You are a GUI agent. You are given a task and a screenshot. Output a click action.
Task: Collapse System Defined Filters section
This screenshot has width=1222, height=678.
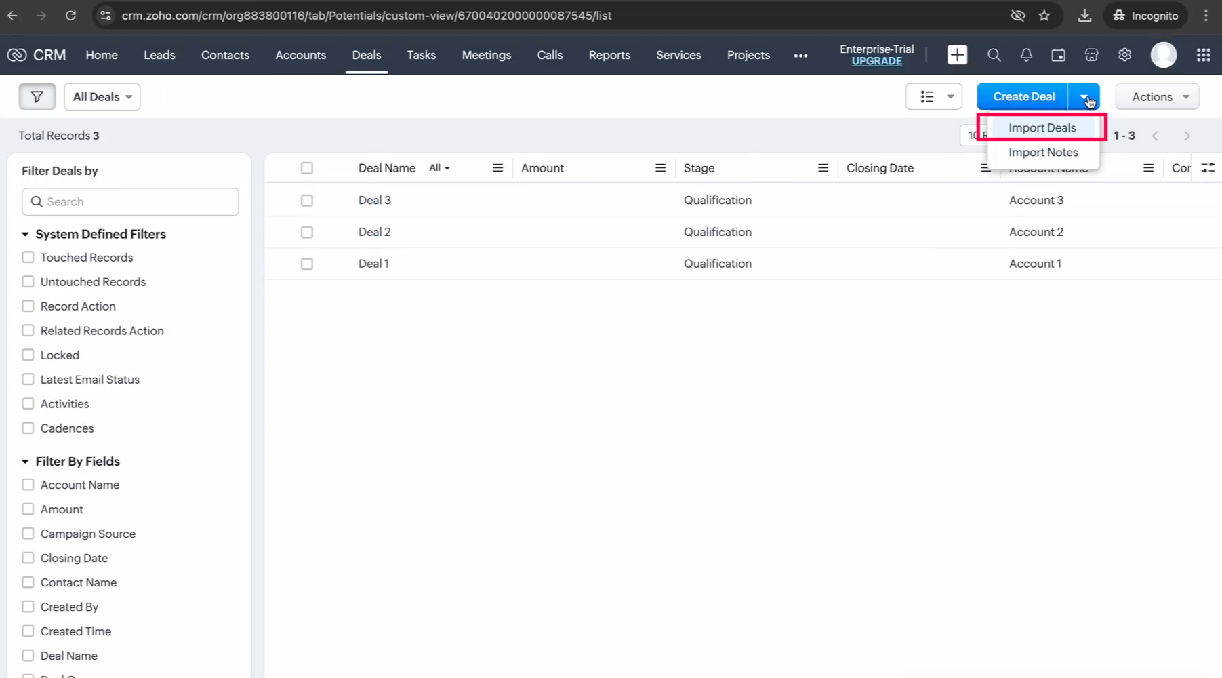(25, 234)
